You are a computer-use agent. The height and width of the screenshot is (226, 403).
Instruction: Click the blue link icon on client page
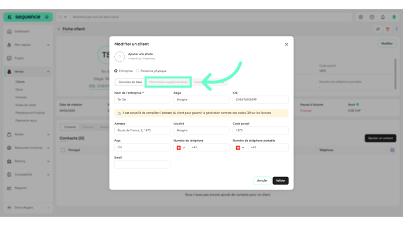point(378,29)
